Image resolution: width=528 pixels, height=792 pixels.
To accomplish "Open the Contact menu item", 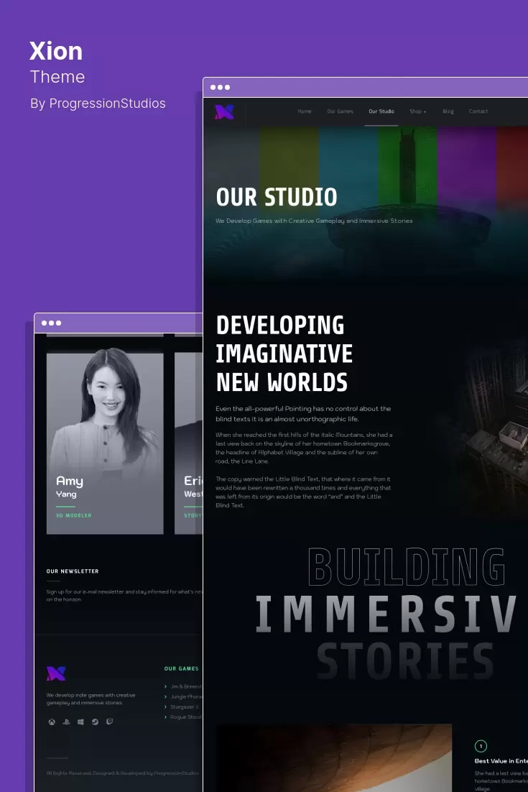I will point(478,111).
